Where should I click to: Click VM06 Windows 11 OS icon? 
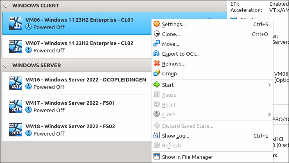tap(16, 23)
